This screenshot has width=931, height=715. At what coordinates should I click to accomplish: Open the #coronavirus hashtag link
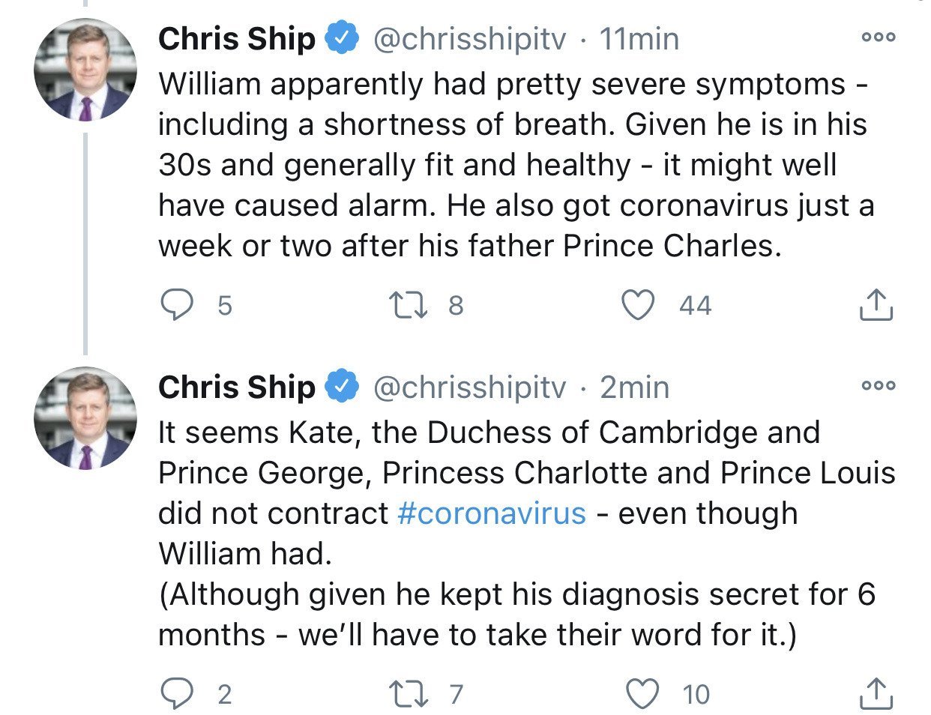pos(491,513)
